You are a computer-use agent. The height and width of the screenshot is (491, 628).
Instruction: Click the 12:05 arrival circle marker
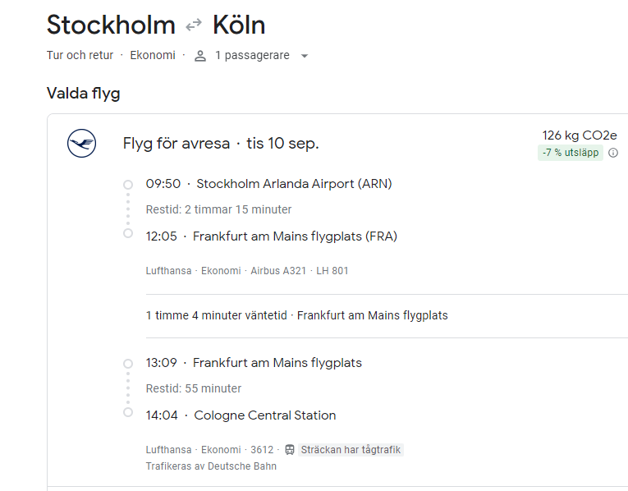(x=128, y=233)
